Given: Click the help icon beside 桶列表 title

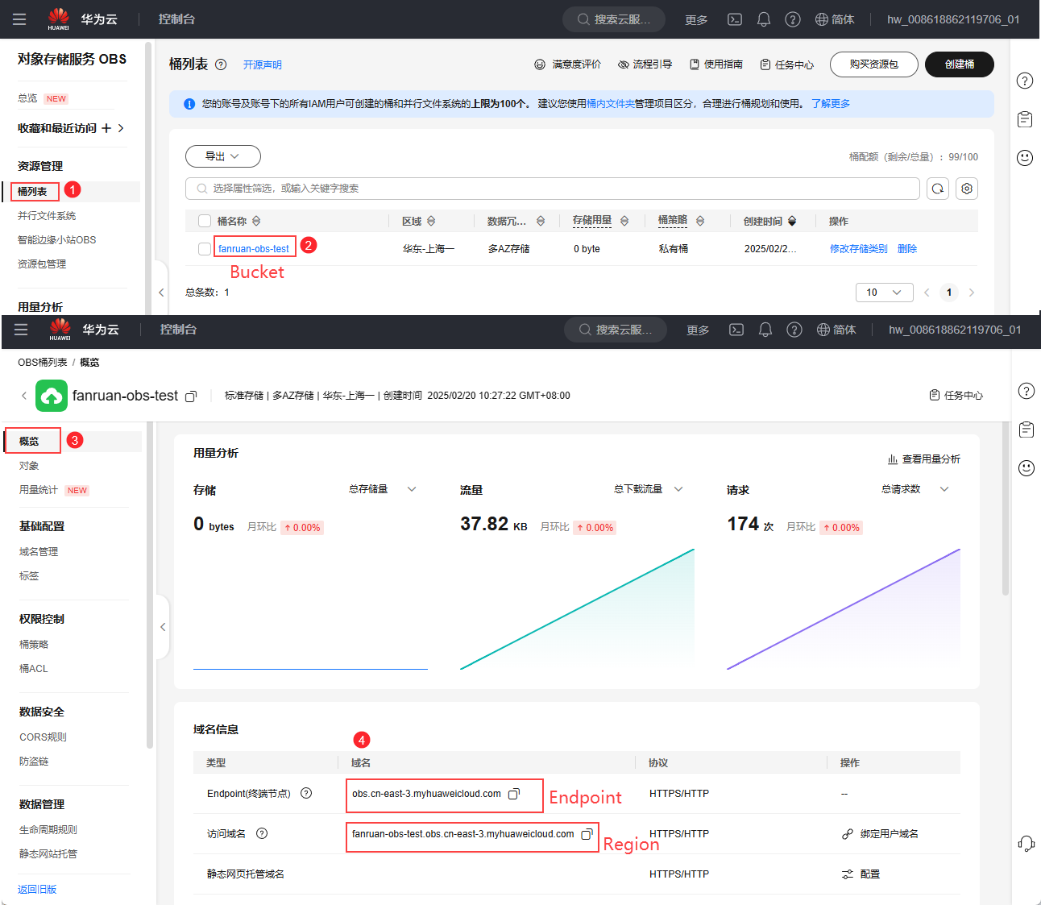Looking at the screenshot, I should click(x=221, y=64).
